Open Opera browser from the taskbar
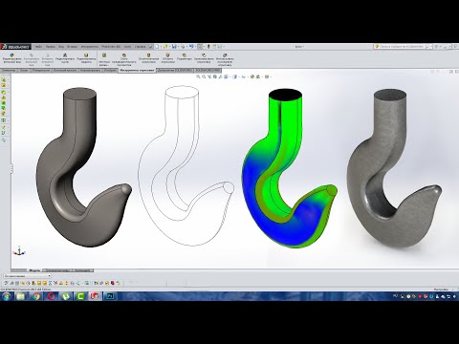 click(51, 296)
